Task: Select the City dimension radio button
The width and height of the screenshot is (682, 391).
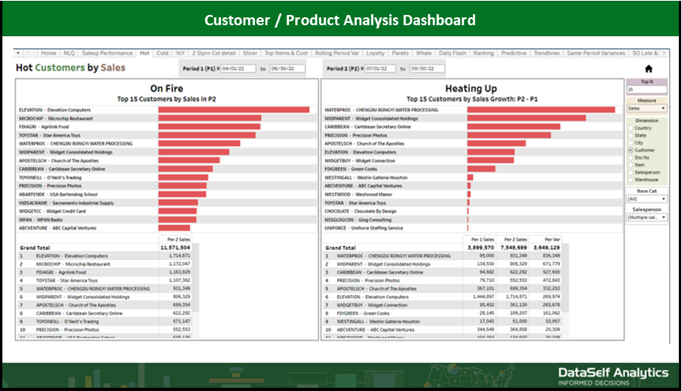Action: click(x=630, y=143)
